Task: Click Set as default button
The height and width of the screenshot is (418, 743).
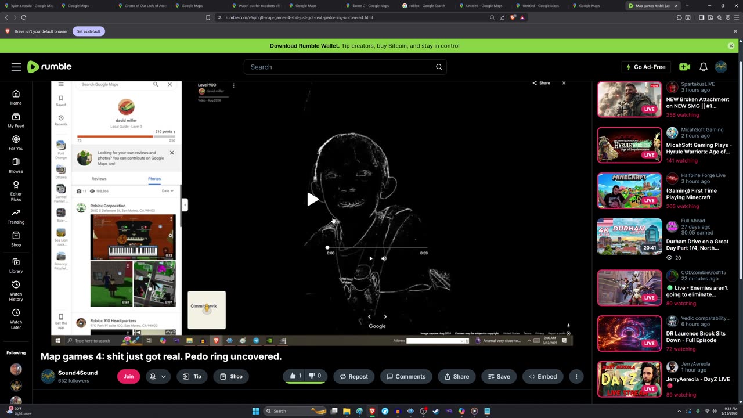Action: point(89,31)
